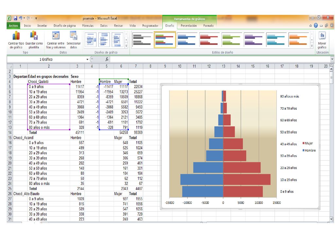Viewport: 335px width, 251px height.
Task: Apply the gray chart style
Action: (x=142, y=40)
